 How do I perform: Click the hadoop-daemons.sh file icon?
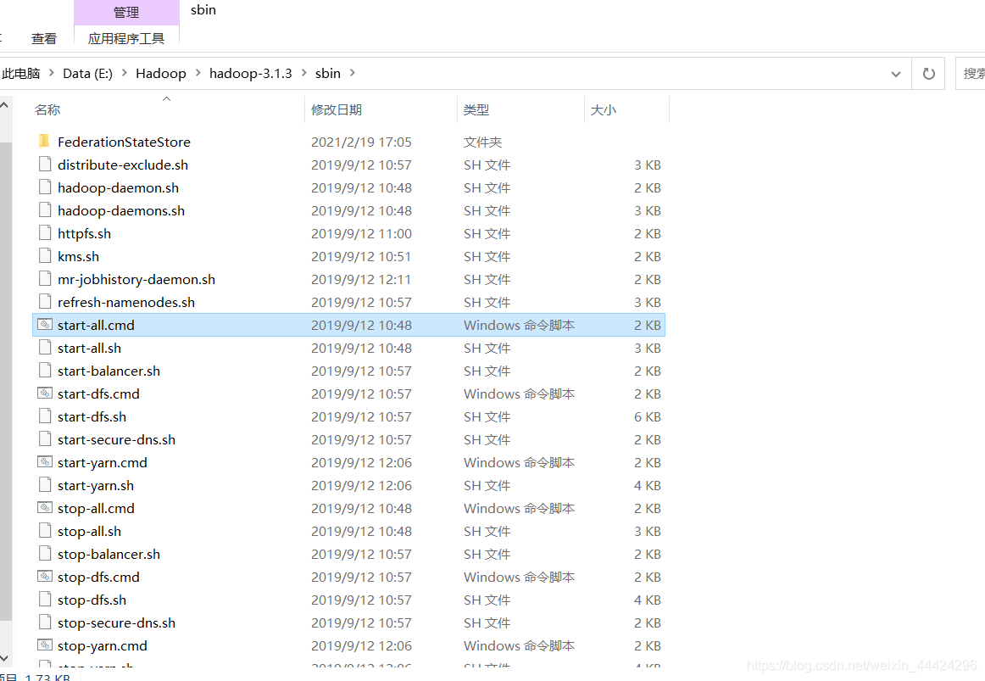[x=45, y=210]
